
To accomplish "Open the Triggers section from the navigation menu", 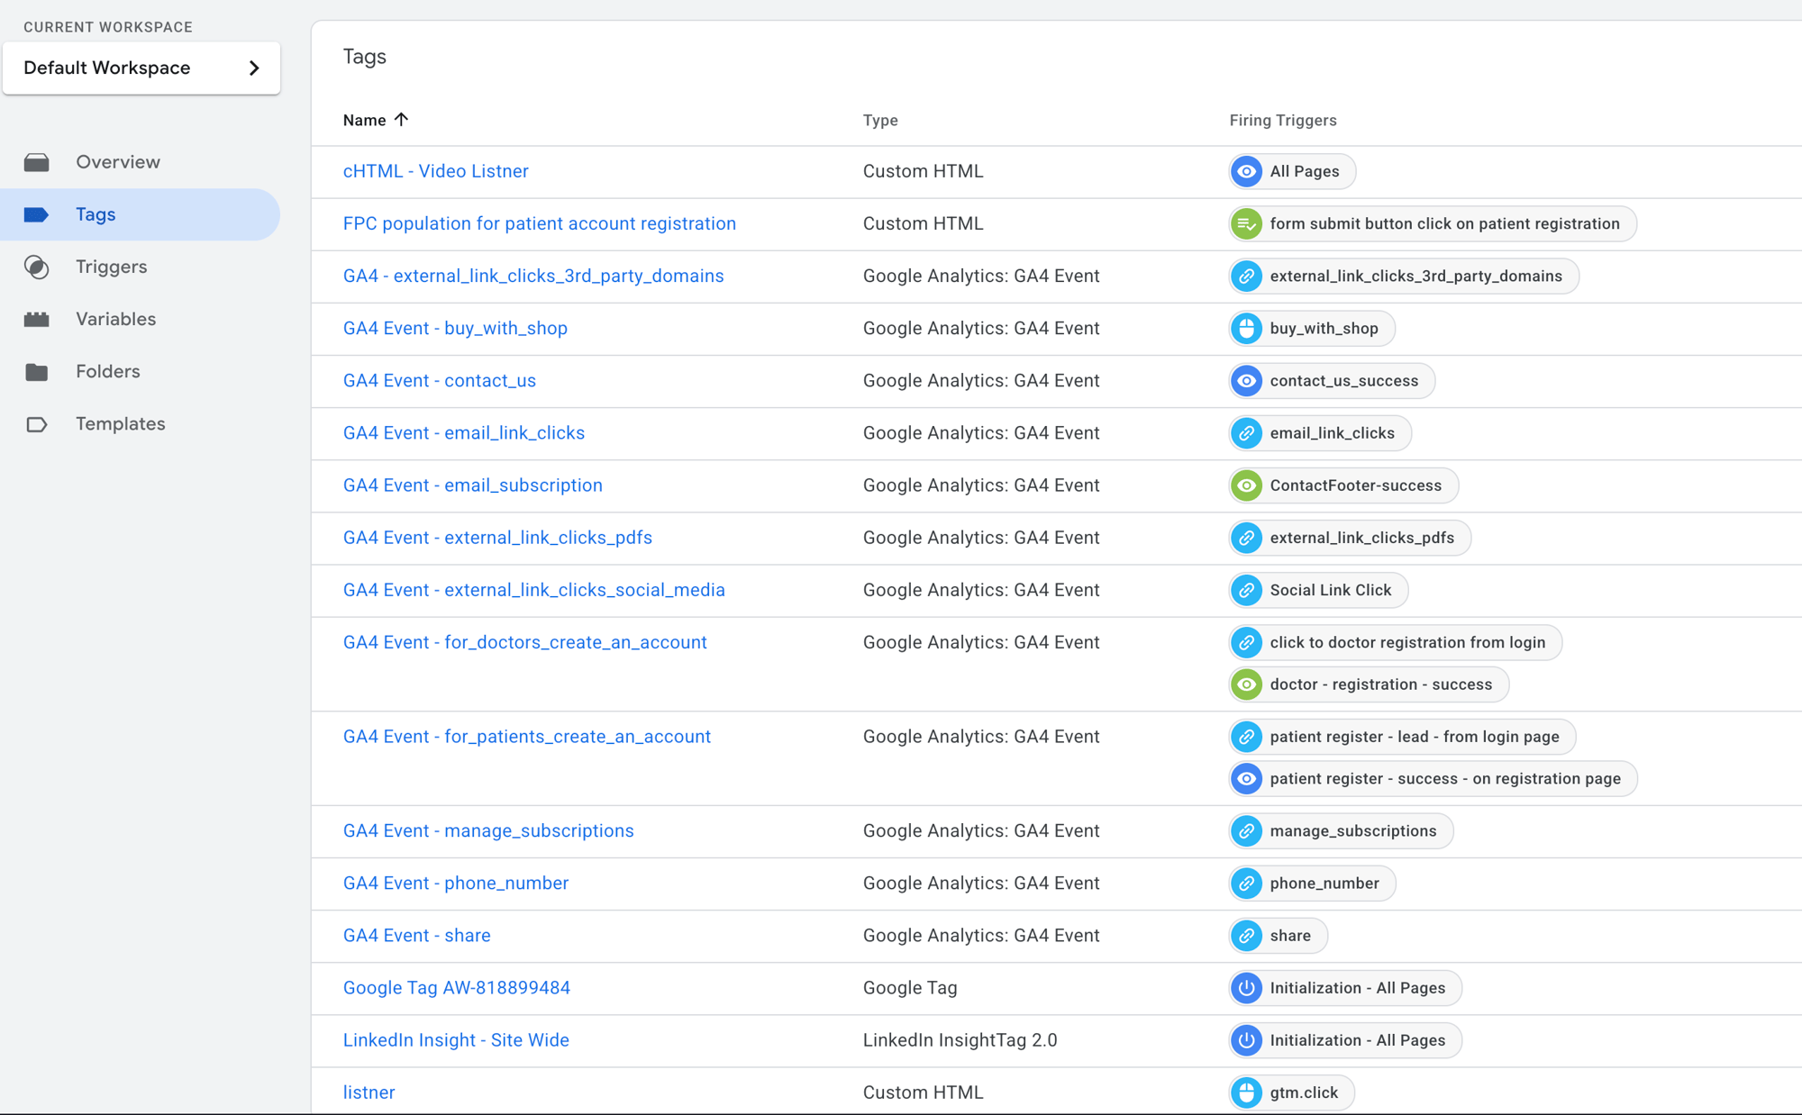I will [x=111, y=267].
